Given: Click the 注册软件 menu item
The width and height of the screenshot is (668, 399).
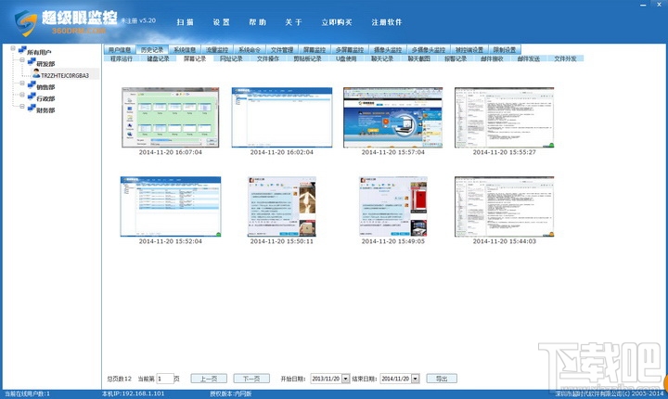Looking at the screenshot, I should point(387,22).
